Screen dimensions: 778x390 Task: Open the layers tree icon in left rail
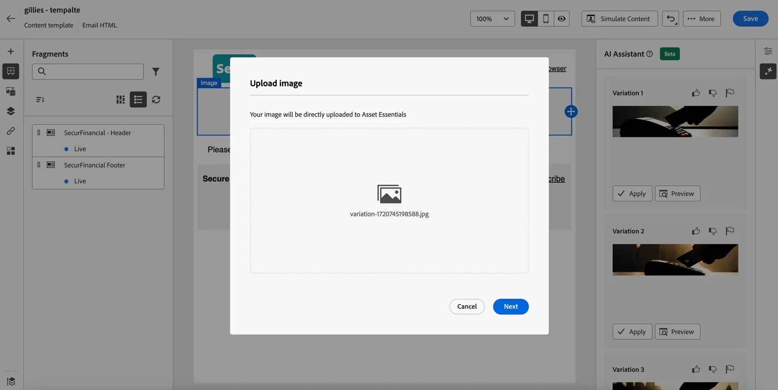pos(11,111)
